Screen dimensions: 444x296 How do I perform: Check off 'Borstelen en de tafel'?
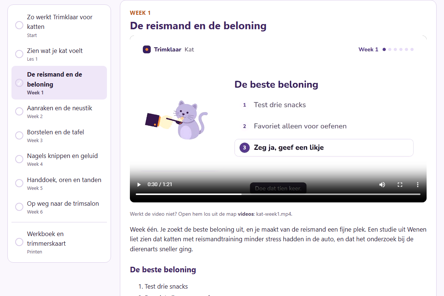click(19, 135)
